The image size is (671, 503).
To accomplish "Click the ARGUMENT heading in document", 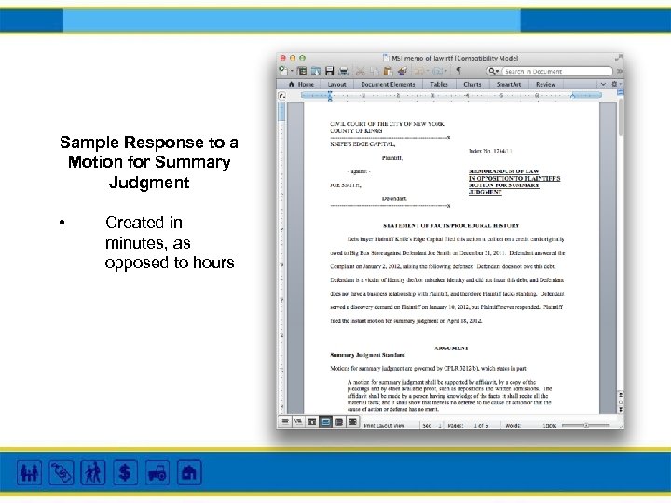I will click(451, 348).
